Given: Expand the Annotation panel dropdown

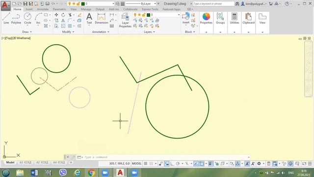Looking at the screenshot, I should 101,31.
